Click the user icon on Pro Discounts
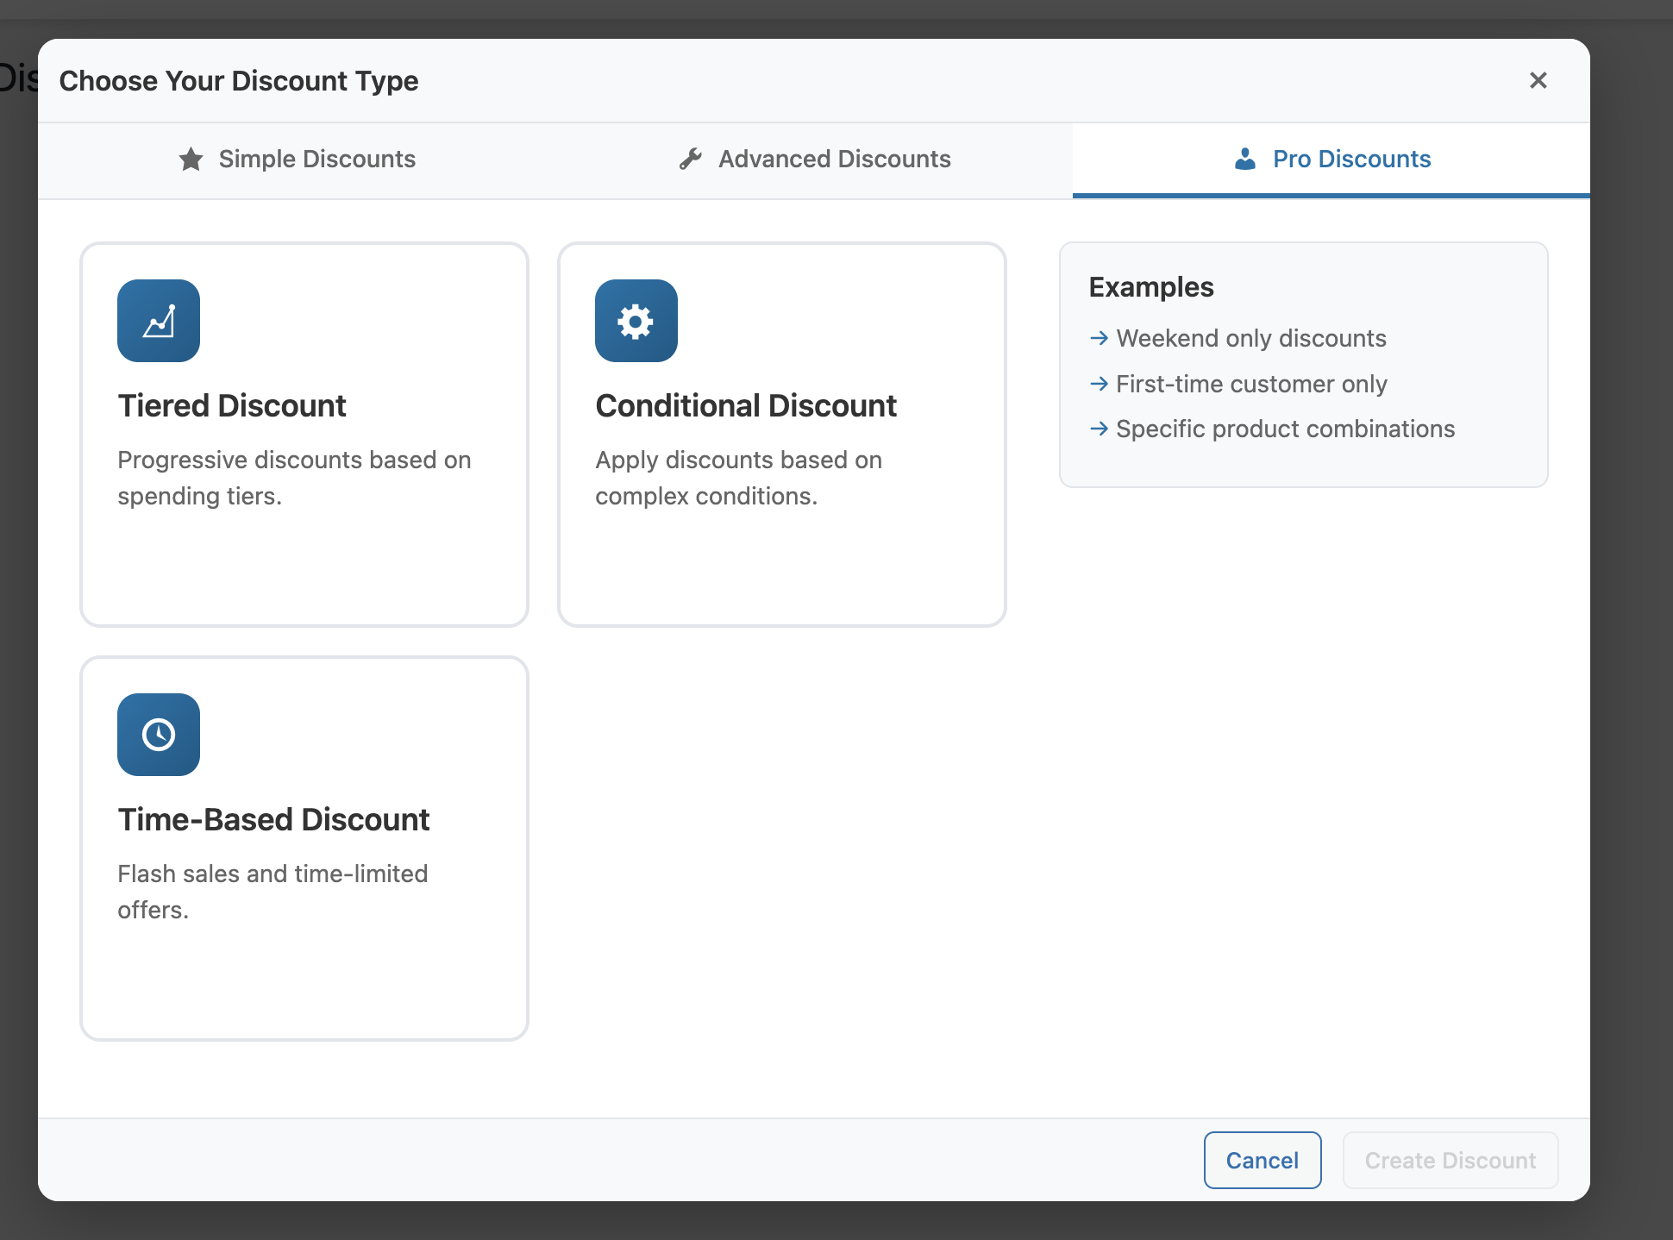This screenshot has height=1240, width=1673. (x=1244, y=160)
